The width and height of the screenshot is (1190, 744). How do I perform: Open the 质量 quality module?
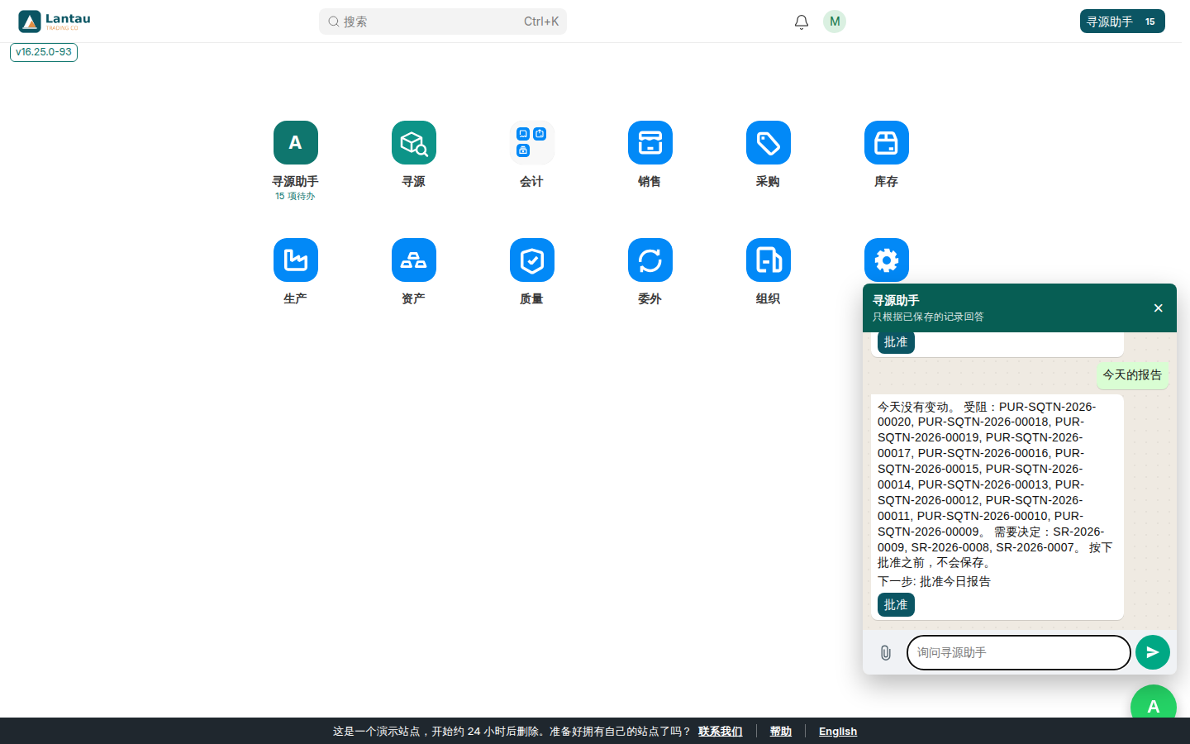pyautogui.click(x=531, y=260)
